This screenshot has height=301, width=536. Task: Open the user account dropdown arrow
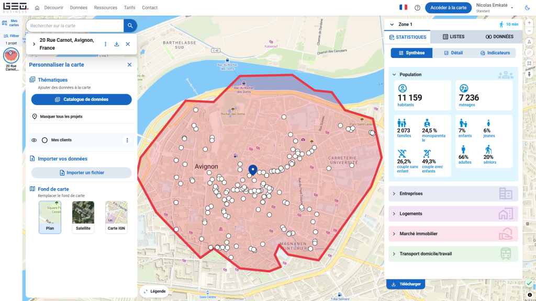[512, 8]
